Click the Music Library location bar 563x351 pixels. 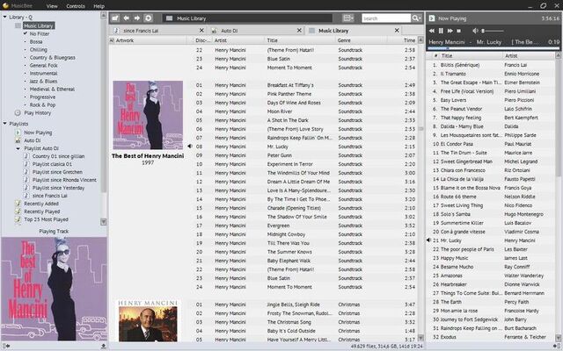[248, 18]
